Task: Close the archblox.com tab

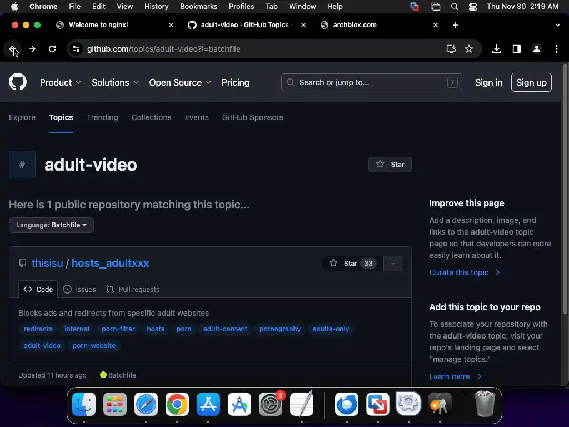Action: tap(436, 25)
